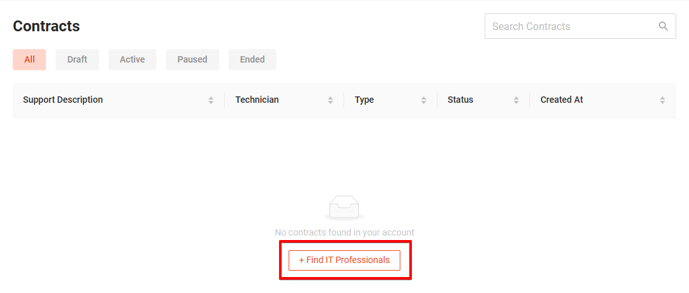
Task: Focus the Search Contracts field
Action: [580, 26]
